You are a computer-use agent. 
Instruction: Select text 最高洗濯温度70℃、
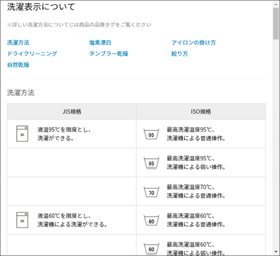tap(191, 187)
